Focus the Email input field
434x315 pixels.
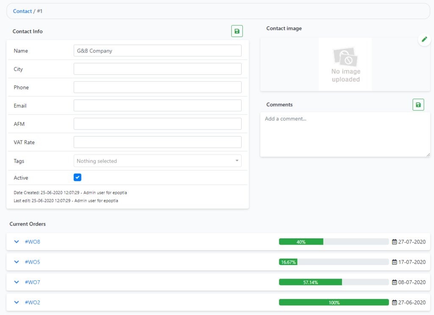[x=157, y=105]
